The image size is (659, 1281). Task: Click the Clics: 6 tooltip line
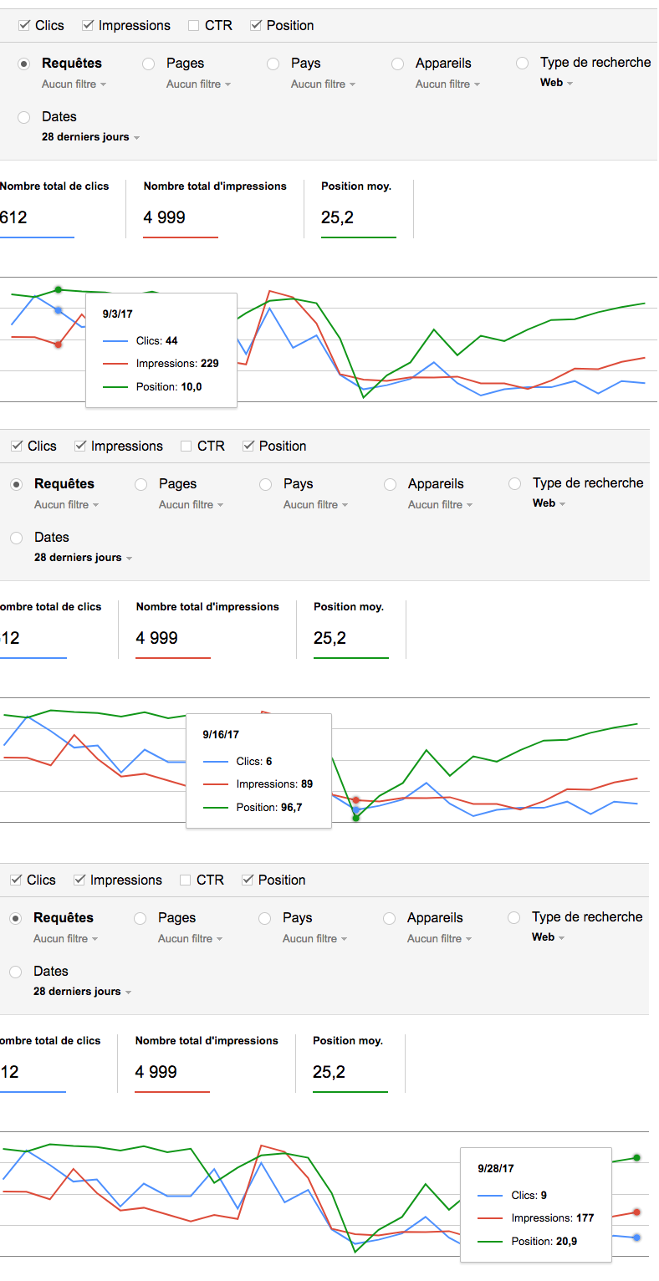[x=238, y=762]
